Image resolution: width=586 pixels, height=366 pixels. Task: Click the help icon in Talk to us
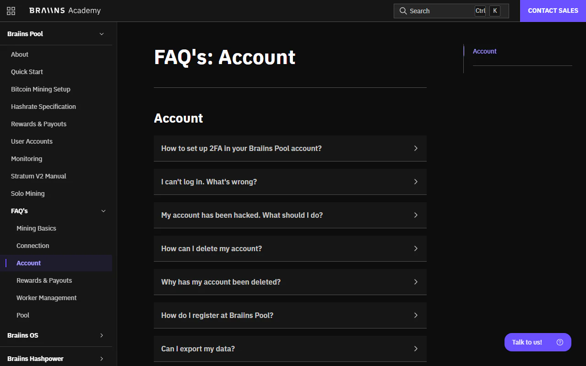[559, 342]
